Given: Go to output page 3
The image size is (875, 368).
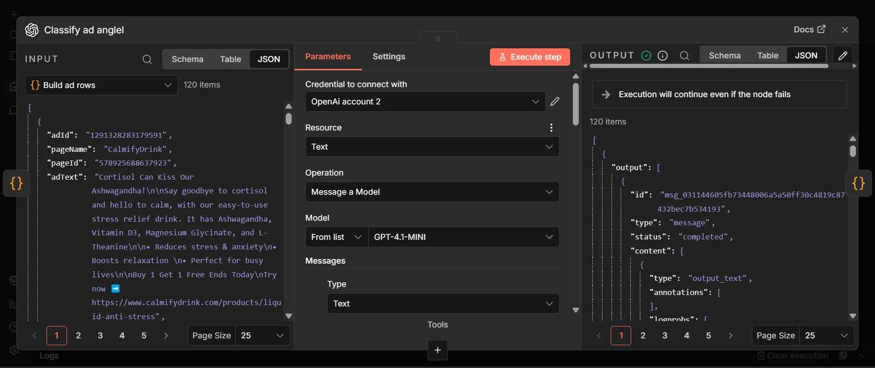Looking at the screenshot, I should 665,336.
